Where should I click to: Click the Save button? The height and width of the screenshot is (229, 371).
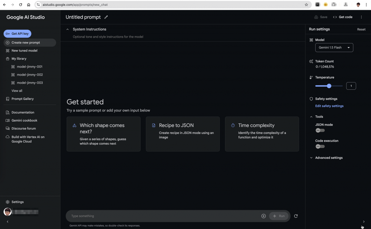321,17
